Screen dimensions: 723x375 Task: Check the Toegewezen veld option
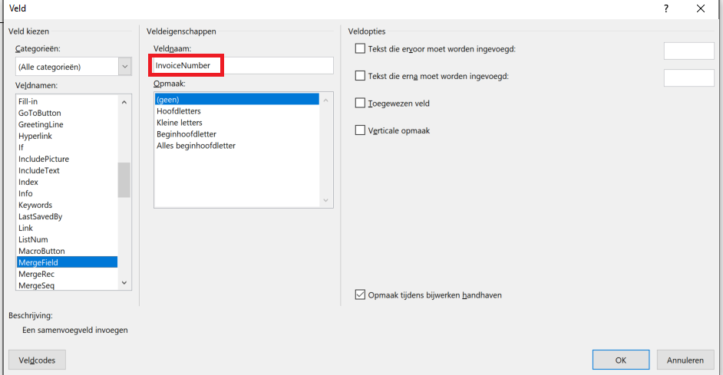pos(360,103)
